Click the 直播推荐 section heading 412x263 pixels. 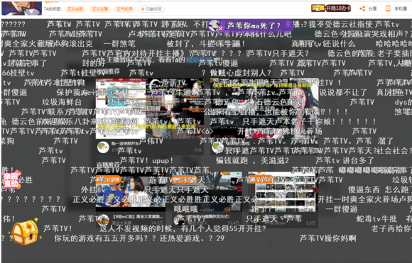tap(109, 164)
